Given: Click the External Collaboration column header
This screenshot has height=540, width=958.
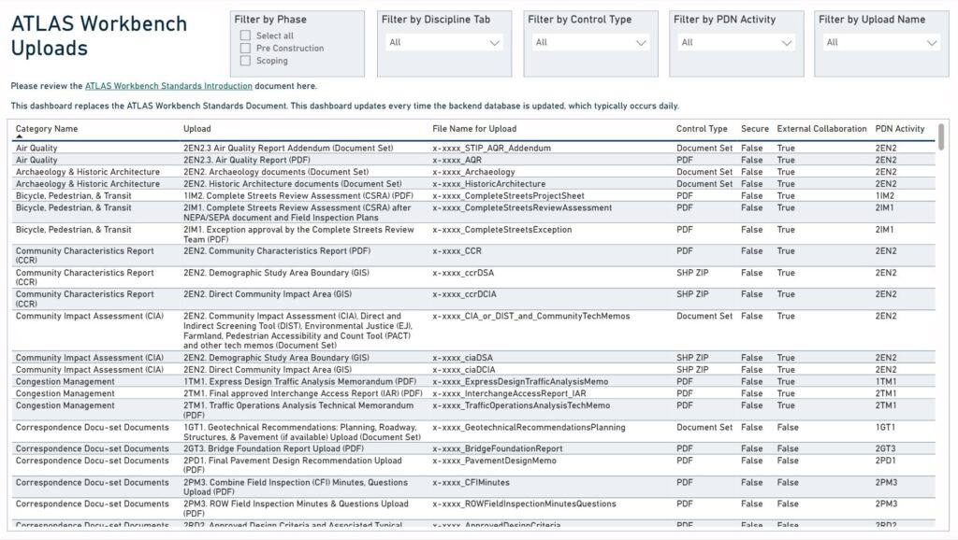Looking at the screenshot, I should coord(821,129).
